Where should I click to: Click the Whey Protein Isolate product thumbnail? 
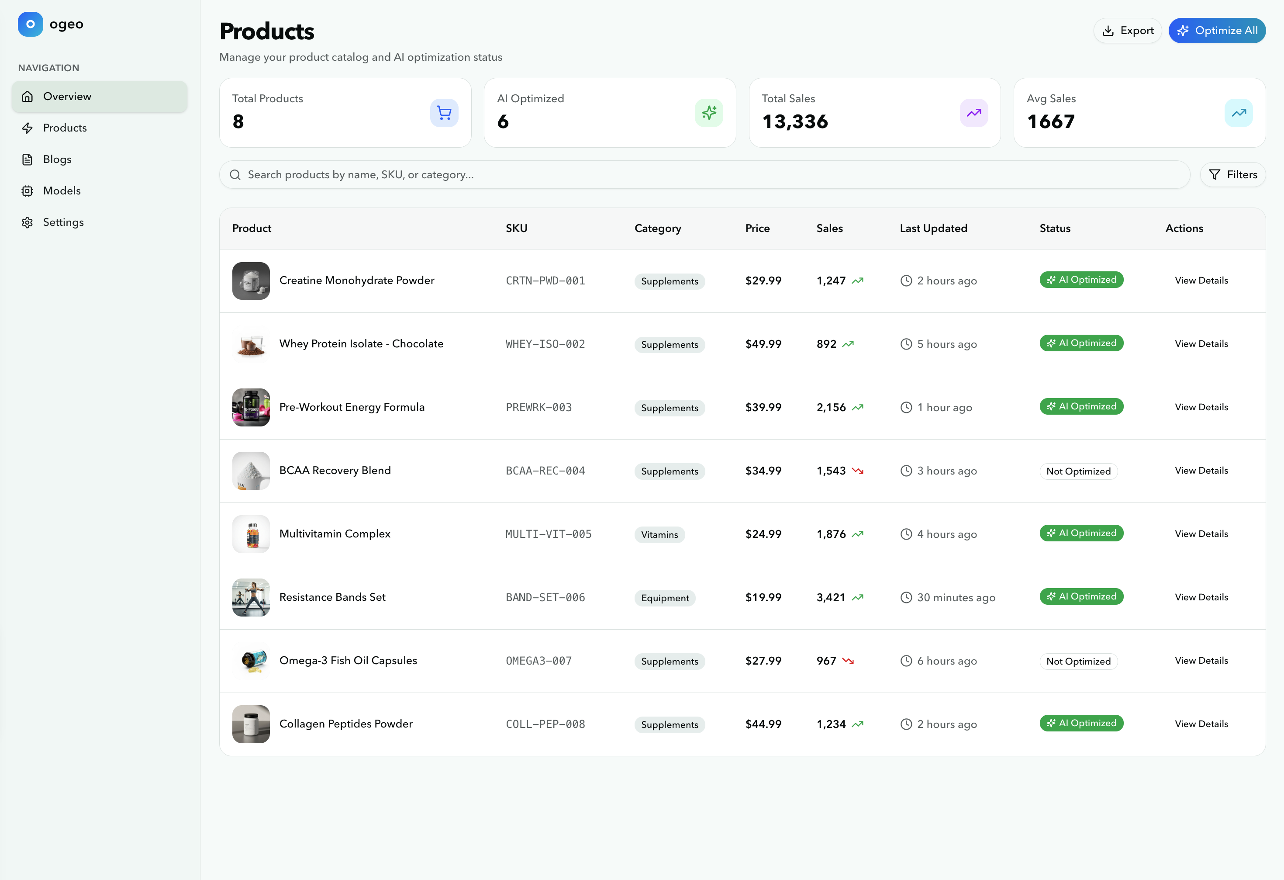click(251, 344)
